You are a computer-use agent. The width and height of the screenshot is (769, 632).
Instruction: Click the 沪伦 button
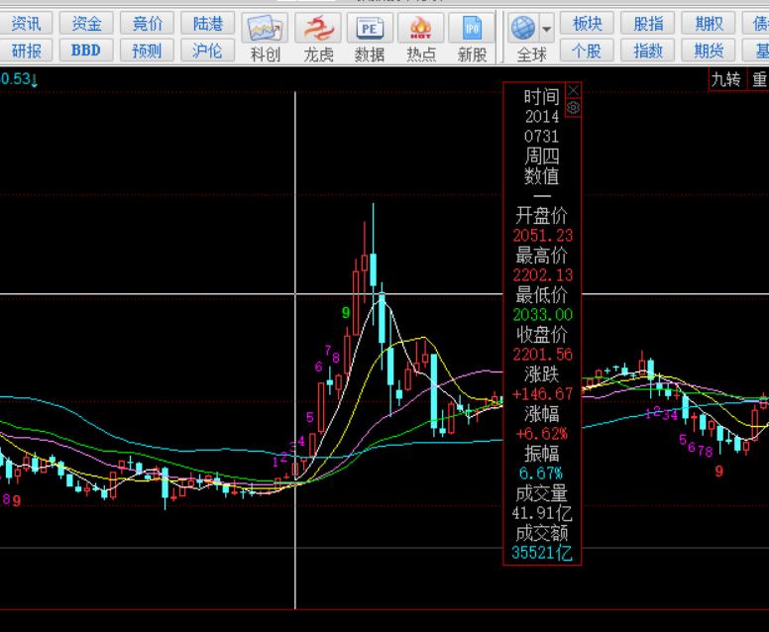pyautogui.click(x=207, y=50)
